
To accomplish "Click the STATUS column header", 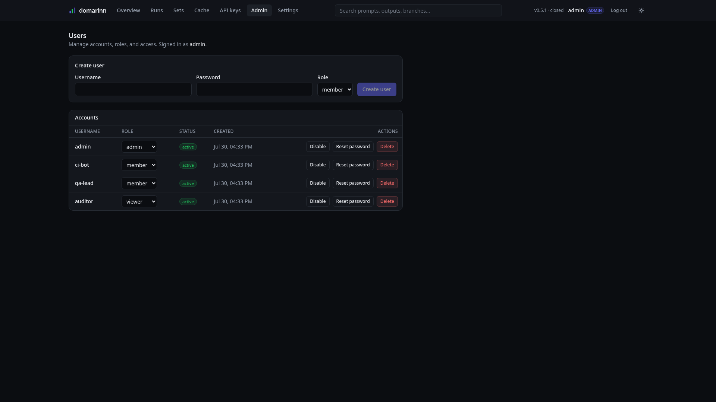I will point(187,131).
